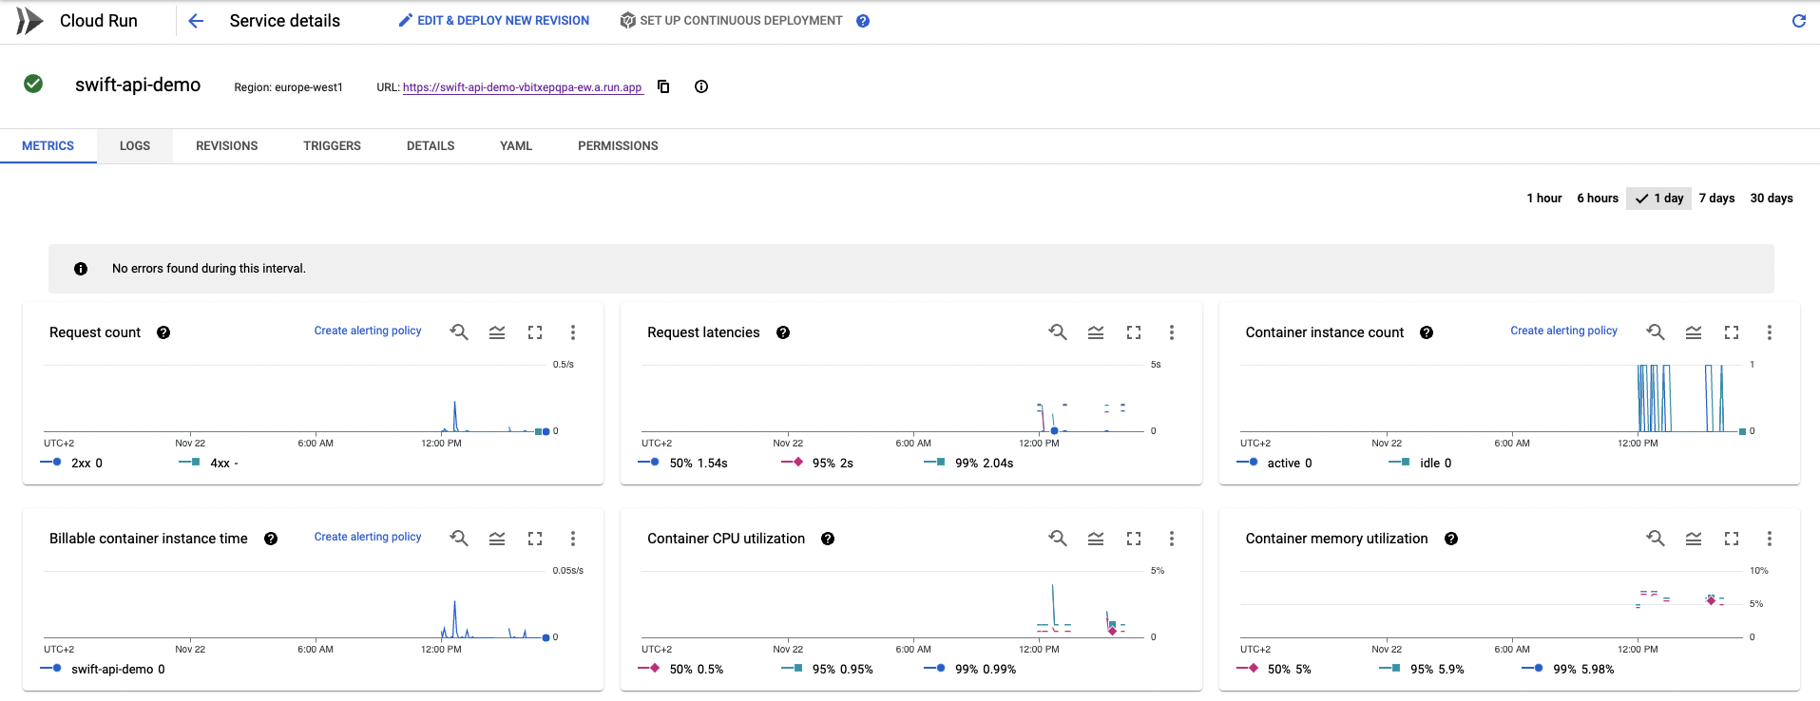Click Set Up Continuous Deployment
The width and height of the screenshot is (1820, 701).
(731, 20)
